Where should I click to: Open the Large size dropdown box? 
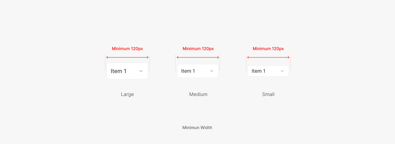127,71
